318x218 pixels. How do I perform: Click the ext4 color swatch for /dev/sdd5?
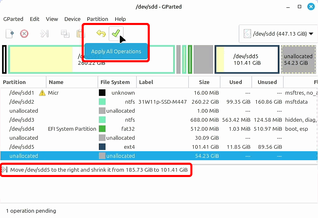(102, 147)
